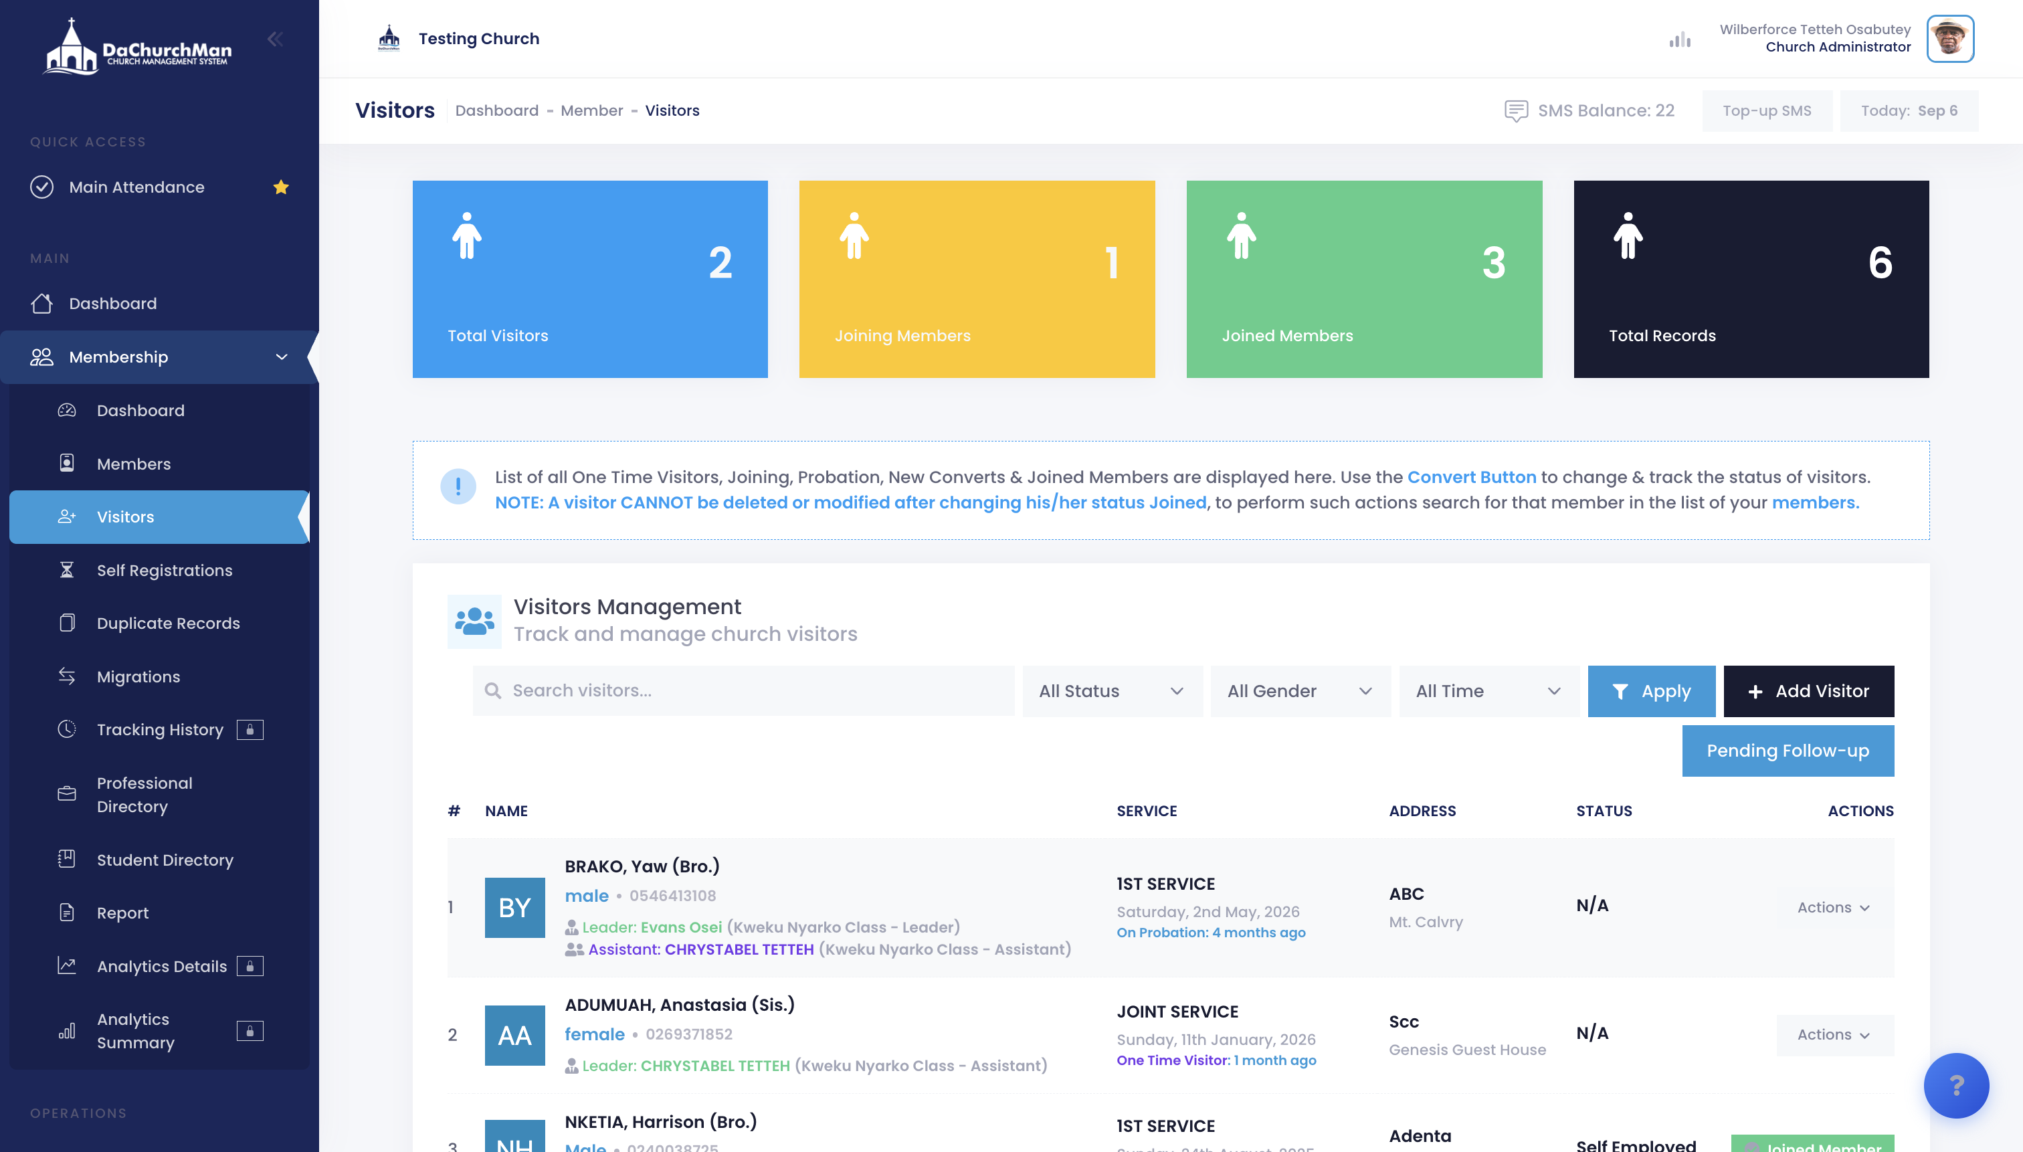Click the lock icon beside Analytics Details
2023x1152 pixels.
coord(250,966)
